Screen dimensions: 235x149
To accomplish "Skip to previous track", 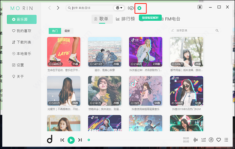I will [x=62, y=140].
